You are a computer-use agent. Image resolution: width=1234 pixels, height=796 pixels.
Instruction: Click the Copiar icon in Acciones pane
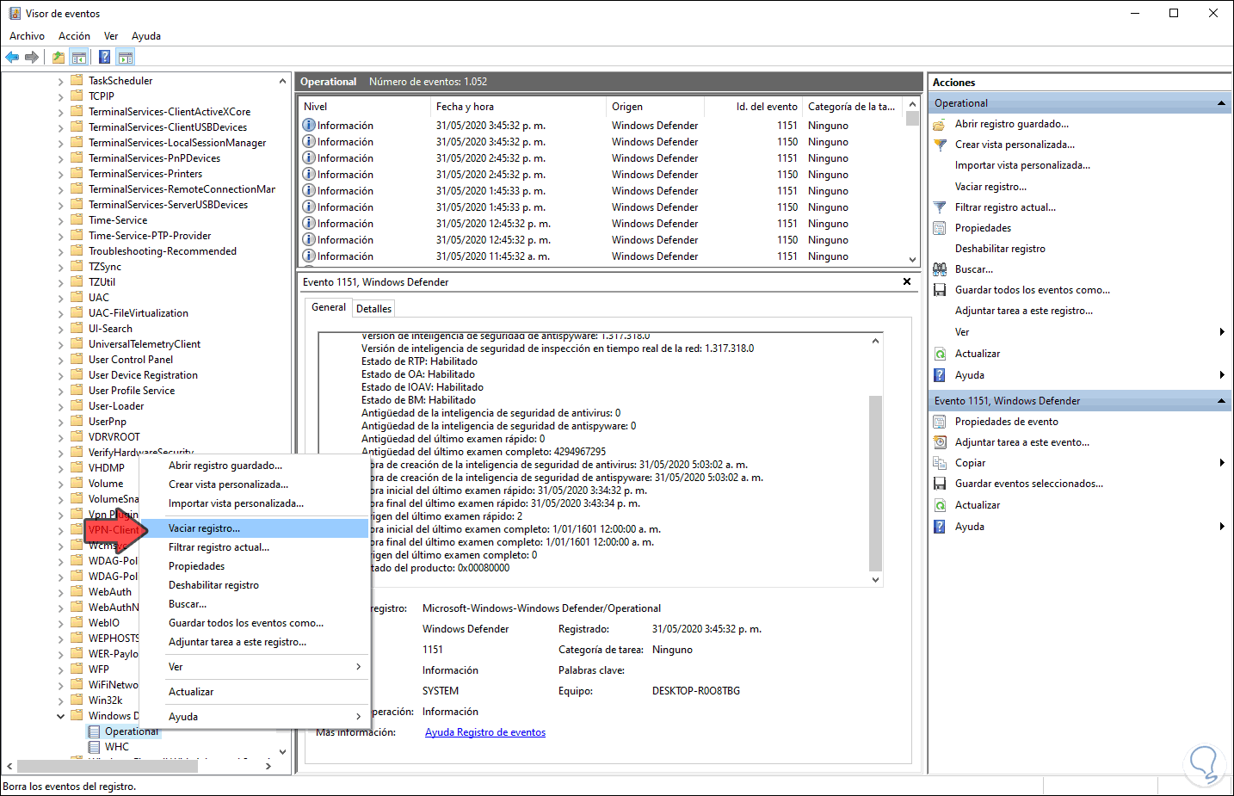click(940, 463)
